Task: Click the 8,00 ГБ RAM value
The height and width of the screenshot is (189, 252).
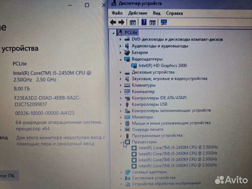Action: [22, 89]
